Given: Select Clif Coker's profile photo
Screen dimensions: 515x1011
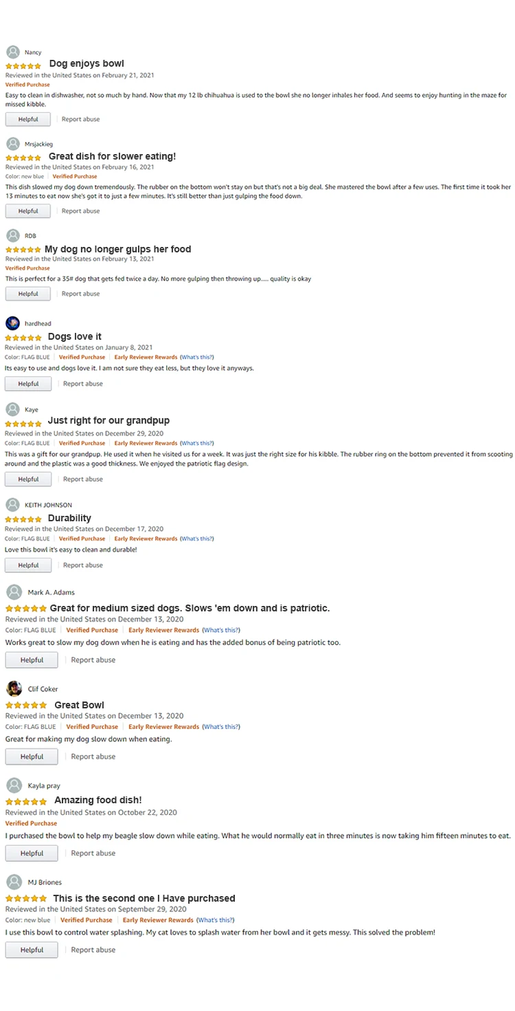Looking at the screenshot, I should pyautogui.click(x=14, y=688).
